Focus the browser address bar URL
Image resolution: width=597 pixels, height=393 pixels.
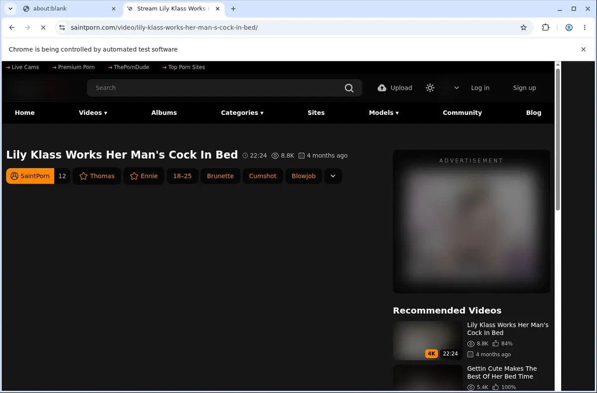[164, 28]
